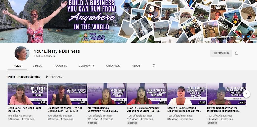Click the Play All triangle icon
The width and height of the screenshot is (257, 127).
47,77
